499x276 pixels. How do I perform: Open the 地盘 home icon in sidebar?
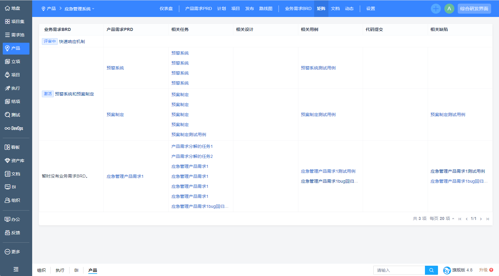[x=13, y=8]
